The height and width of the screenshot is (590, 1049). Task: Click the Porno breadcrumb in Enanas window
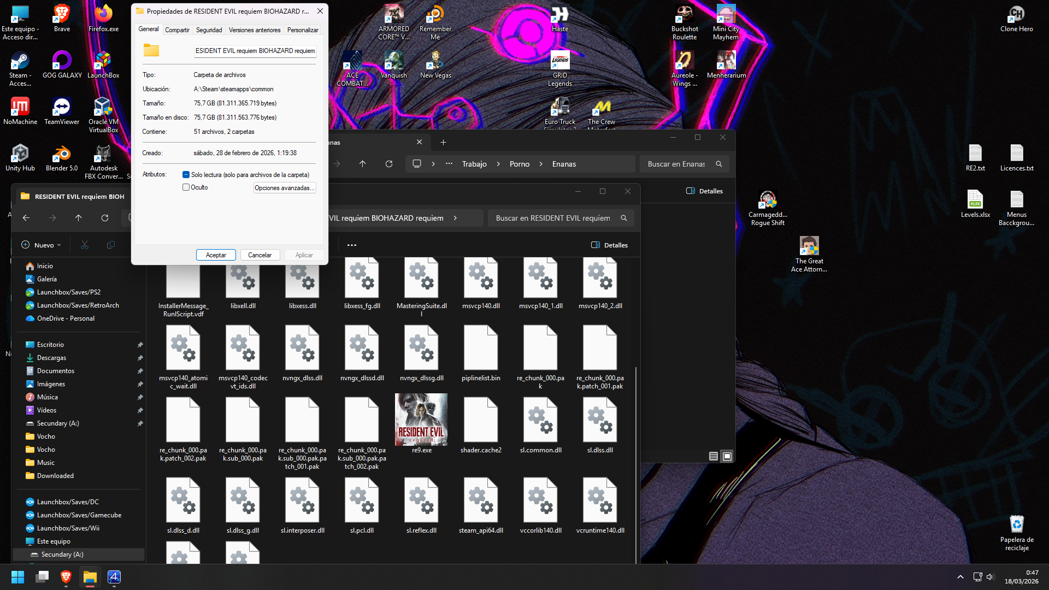point(520,164)
